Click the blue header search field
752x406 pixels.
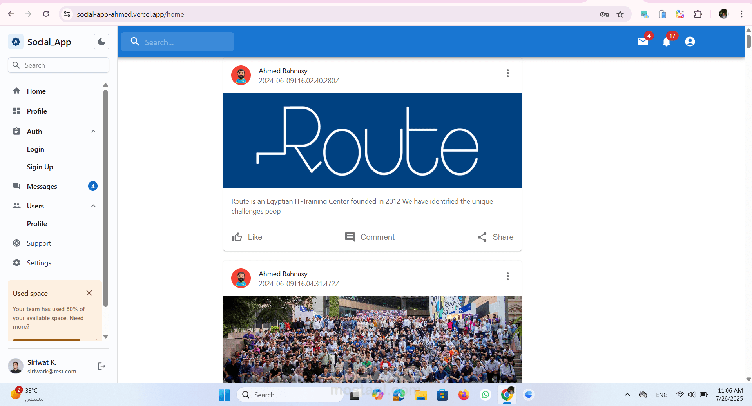coord(178,42)
